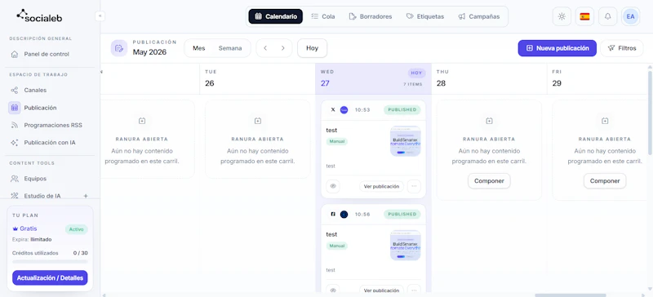Open the Campañas tab

point(479,16)
